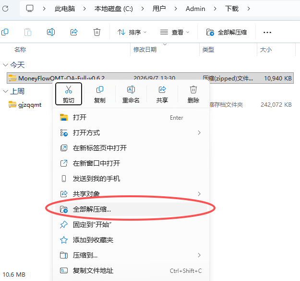Click the toolbar share icon

74,32
